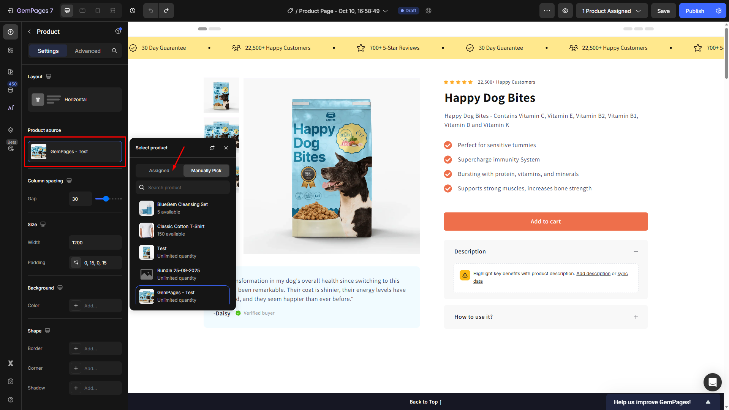Click the Publish button
729x410 pixels.
pyautogui.click(x=694, y=11)
